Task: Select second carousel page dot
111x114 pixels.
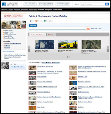Action: pyautogui.click(x=70, y=57)
